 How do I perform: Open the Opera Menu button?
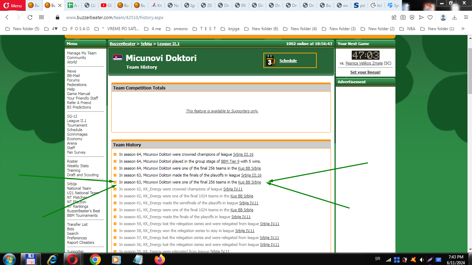(13, 6)
